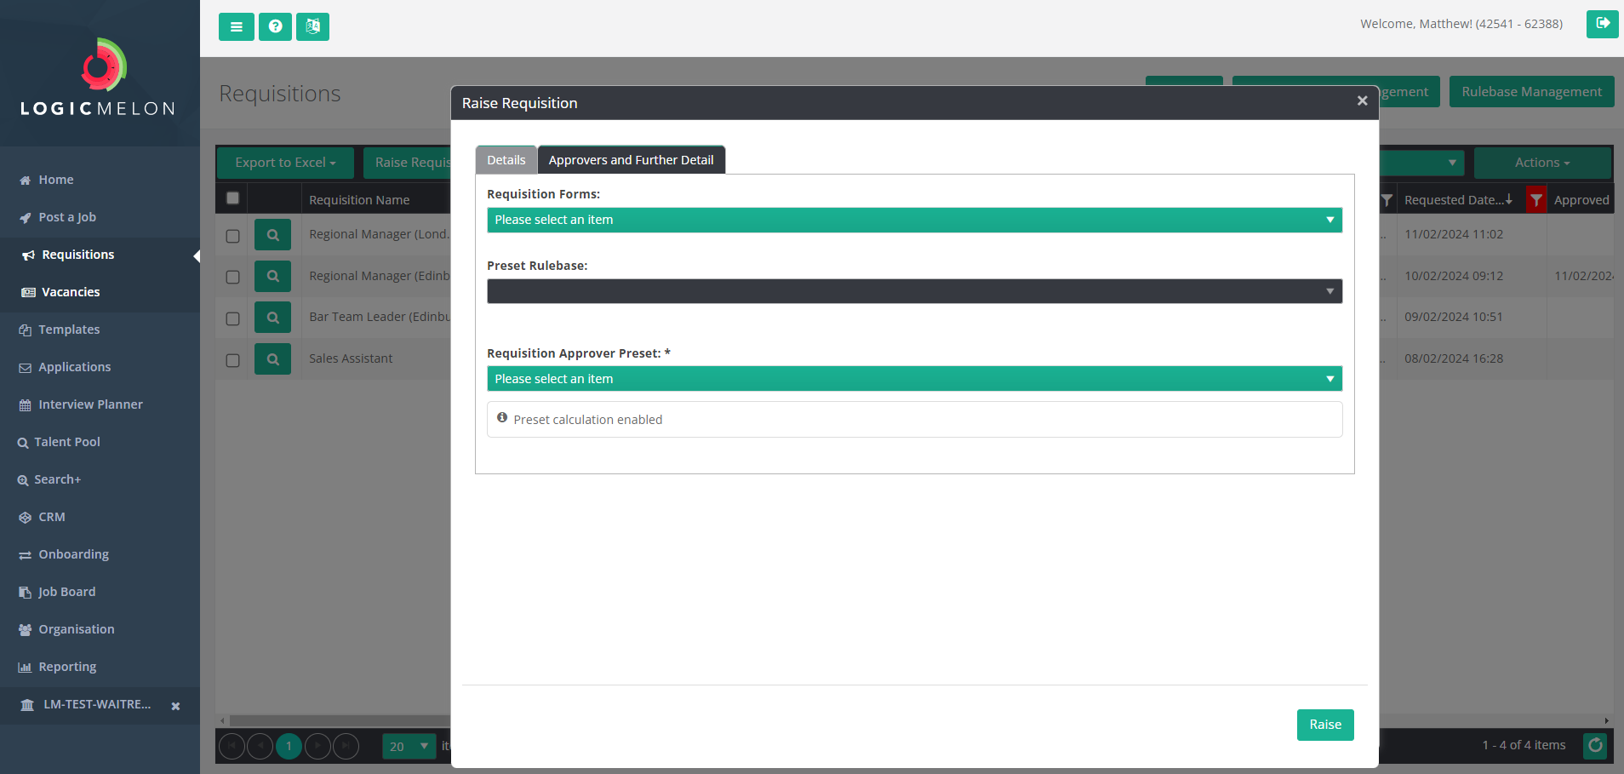The image size is (1624, 774).
Task: Click the refresh icon in the grid footer
Action: point(1593,746)
